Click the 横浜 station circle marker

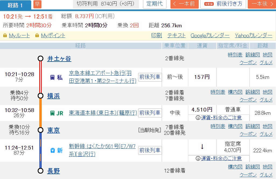point(40,96)
